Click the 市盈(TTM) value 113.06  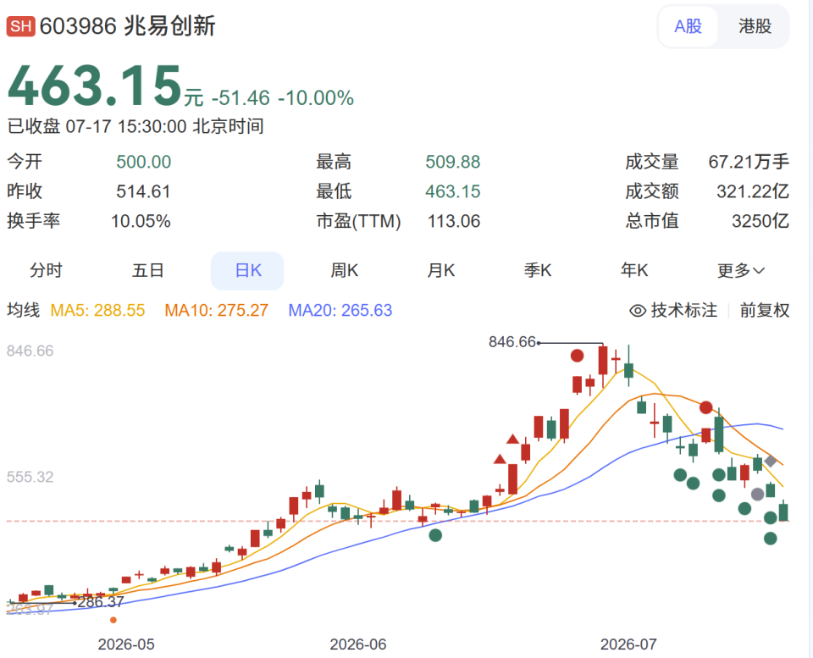point(454,221)
